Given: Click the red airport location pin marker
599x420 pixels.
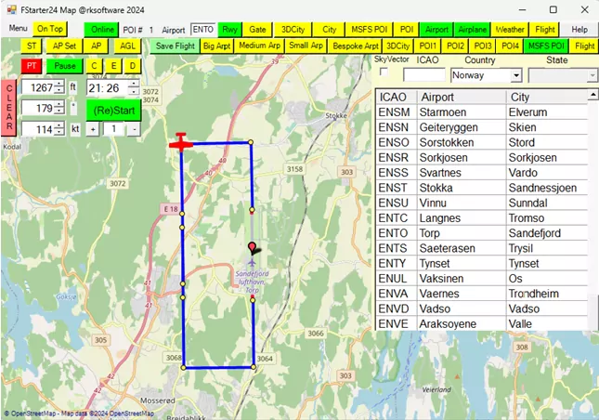Looking at the screenshot, I should pyautogui.click(x=255, y=247).
